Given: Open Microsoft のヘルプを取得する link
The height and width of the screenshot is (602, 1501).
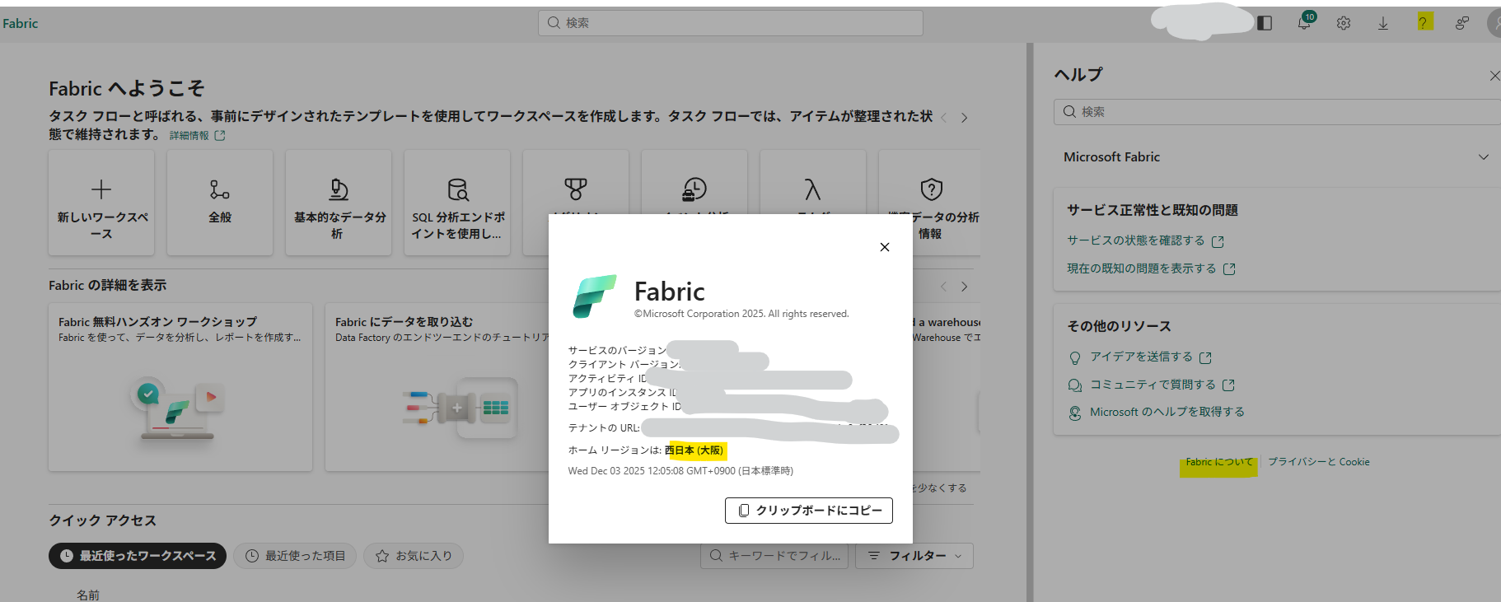Looking at the screenshot, I should coord(1167,412).
